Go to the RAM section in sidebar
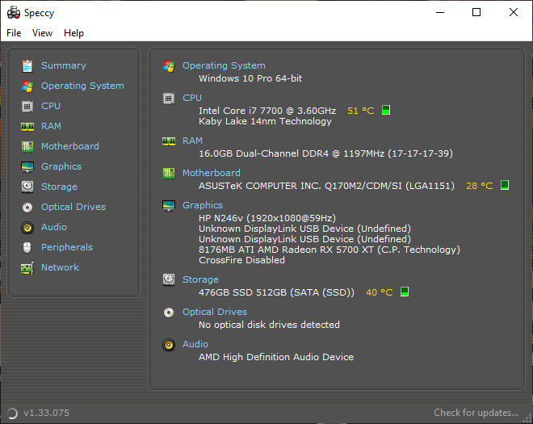533x424 pixels. tap(52, 126)
